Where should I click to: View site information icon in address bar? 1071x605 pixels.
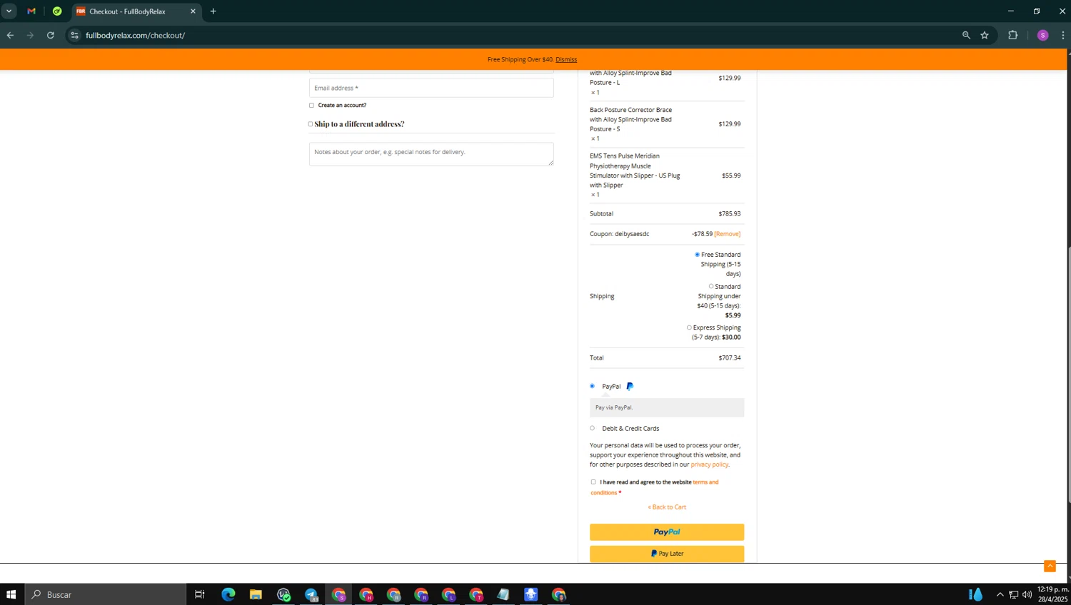74,35
